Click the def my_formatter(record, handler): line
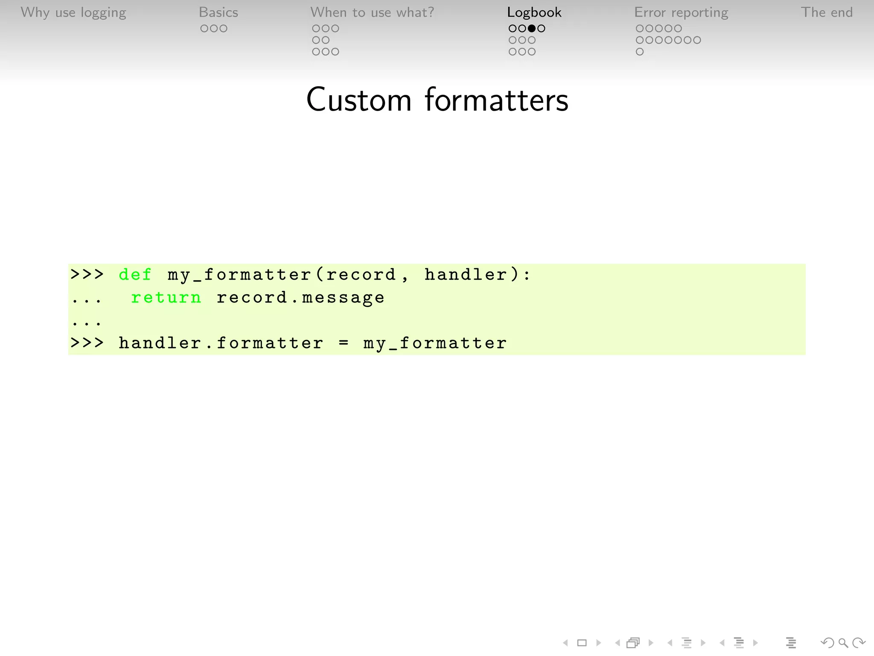Screen dimensions: 874x656 (301, 275)
